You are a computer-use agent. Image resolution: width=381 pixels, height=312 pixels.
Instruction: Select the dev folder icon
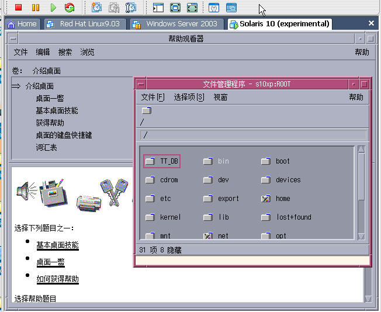pyautogui.click(x=208, y=180)
